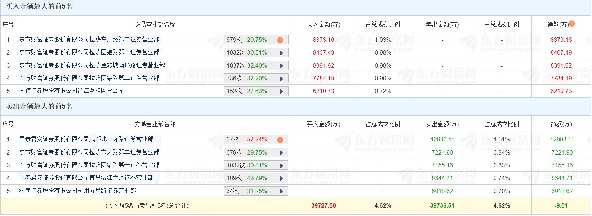Image resolution: width=592 pixels, height=216 pixels.
Task: Click 买入金额(万) column header in buy table
Action: [x=324, y=24]
